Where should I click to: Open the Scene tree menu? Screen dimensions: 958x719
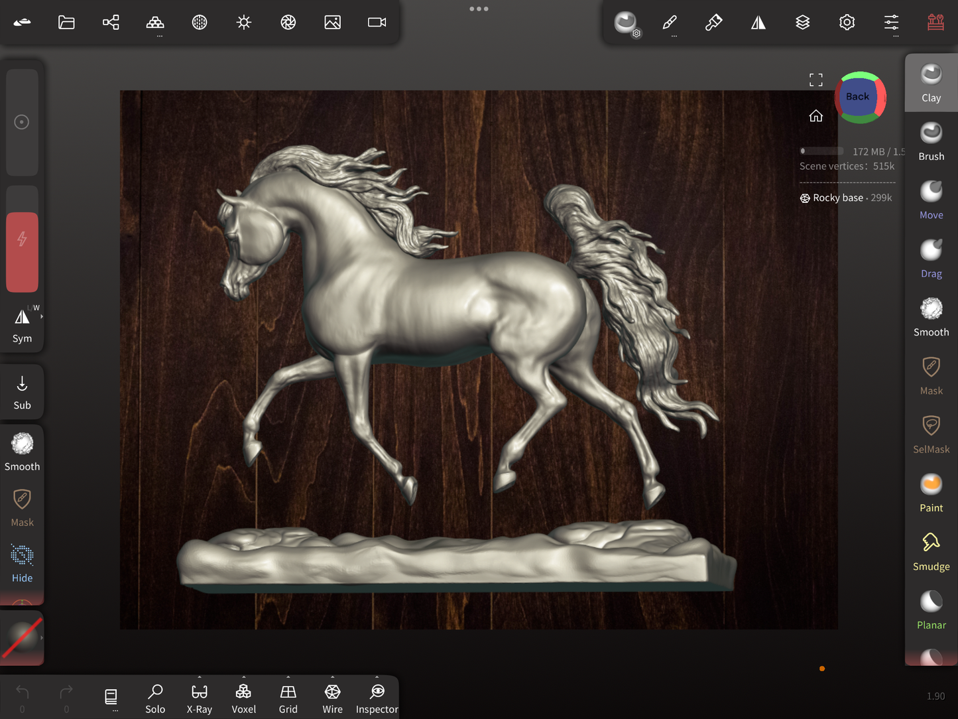point(111,23)
